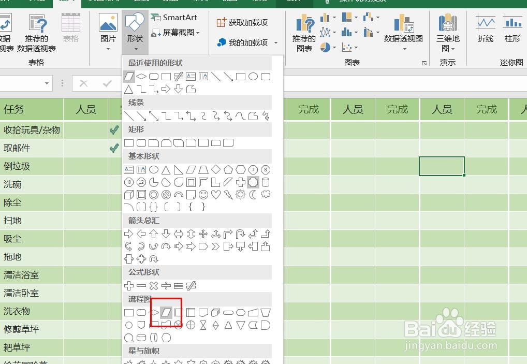Select the smiley face basic shape

click(203, 195)
